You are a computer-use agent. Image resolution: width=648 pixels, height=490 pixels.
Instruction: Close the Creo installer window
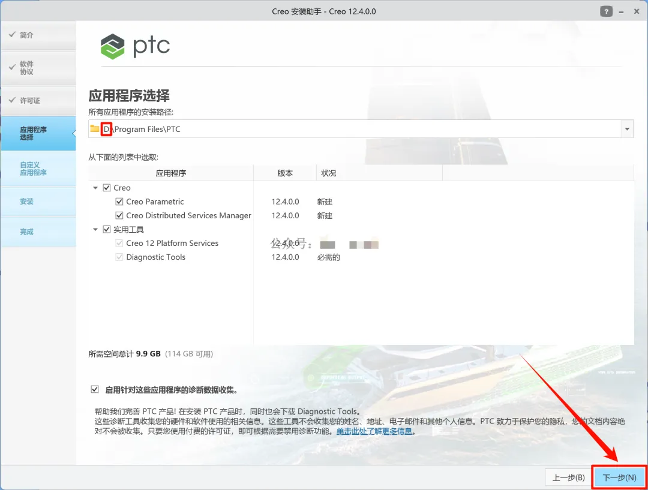(x=637, y=11)
